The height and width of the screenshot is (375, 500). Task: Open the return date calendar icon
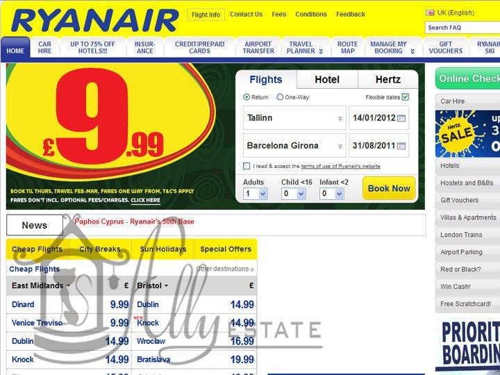click(401, 146)
